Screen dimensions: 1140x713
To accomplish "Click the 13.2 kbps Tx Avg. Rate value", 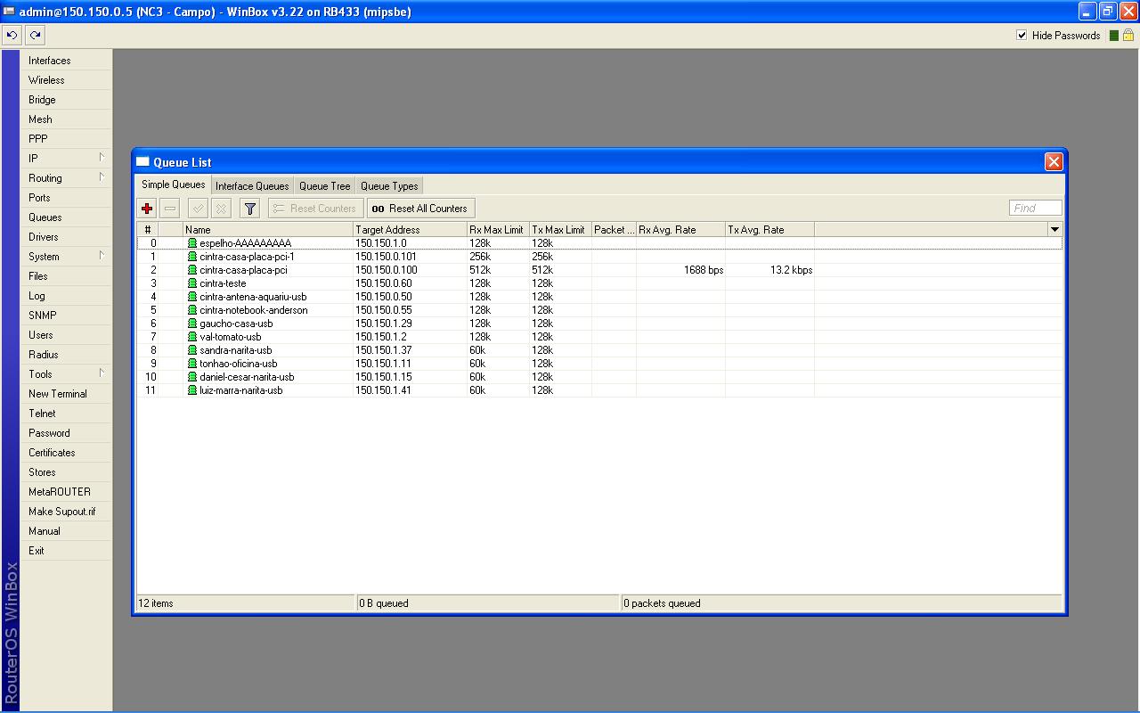I will [791, 270].
